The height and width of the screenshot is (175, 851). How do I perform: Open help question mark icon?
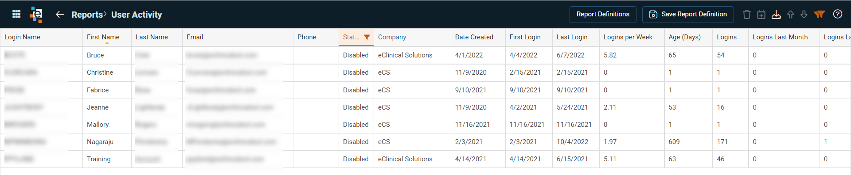(837, 14)
